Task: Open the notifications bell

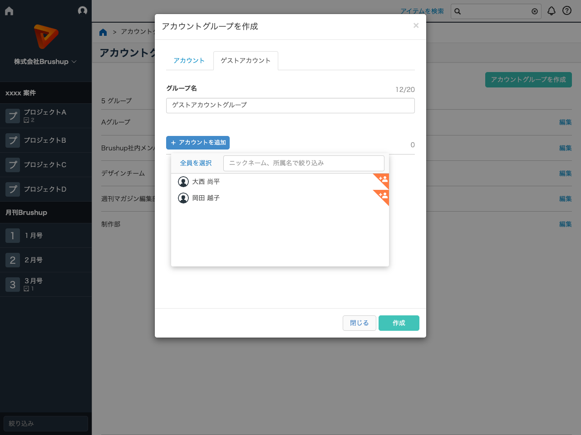Action: 551,11
